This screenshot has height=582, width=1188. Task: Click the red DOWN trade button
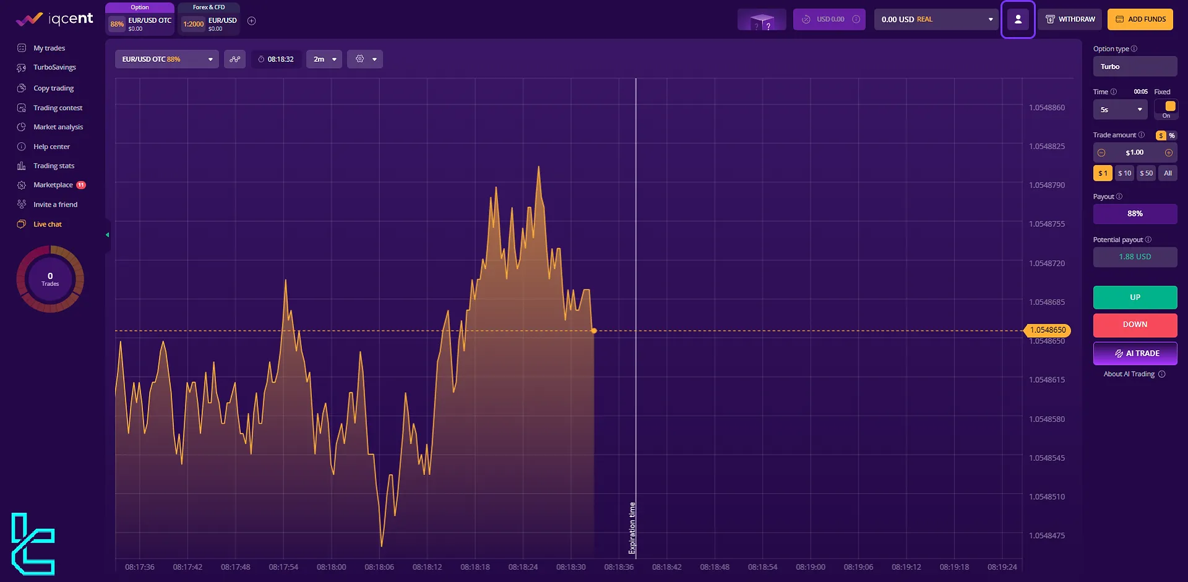1135,325
